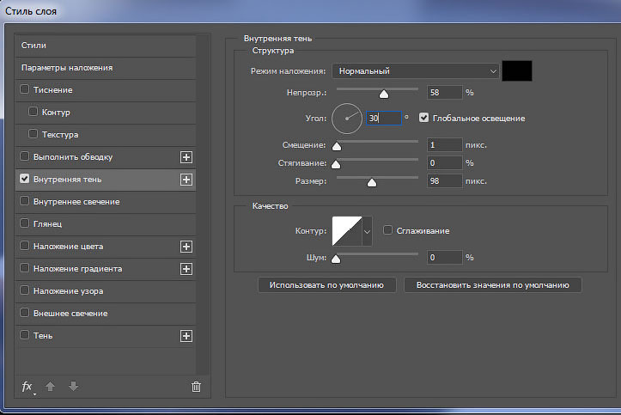The image size is (621, 415).
Task: Move effect up with arrow icon
Action: coord(51,386)
